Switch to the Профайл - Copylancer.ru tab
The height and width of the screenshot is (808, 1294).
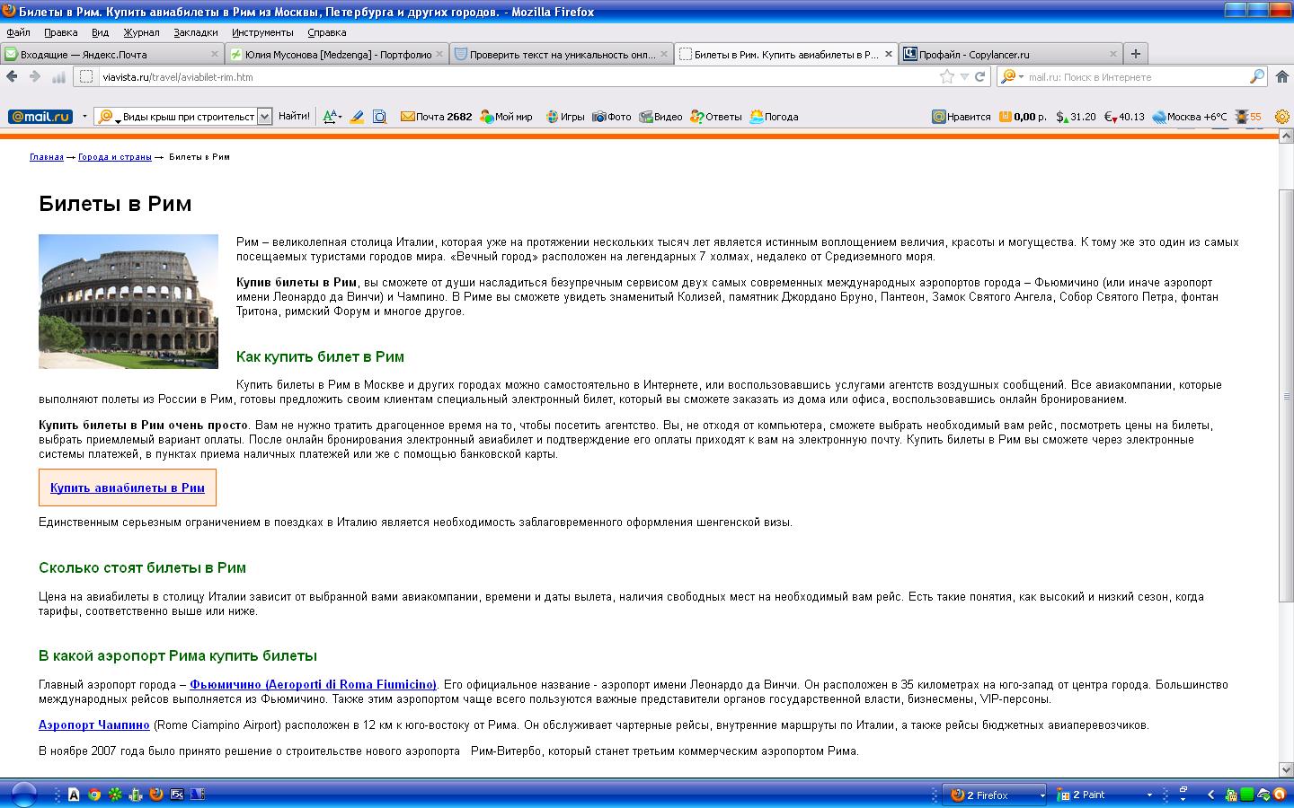[x=1010, y=54]
